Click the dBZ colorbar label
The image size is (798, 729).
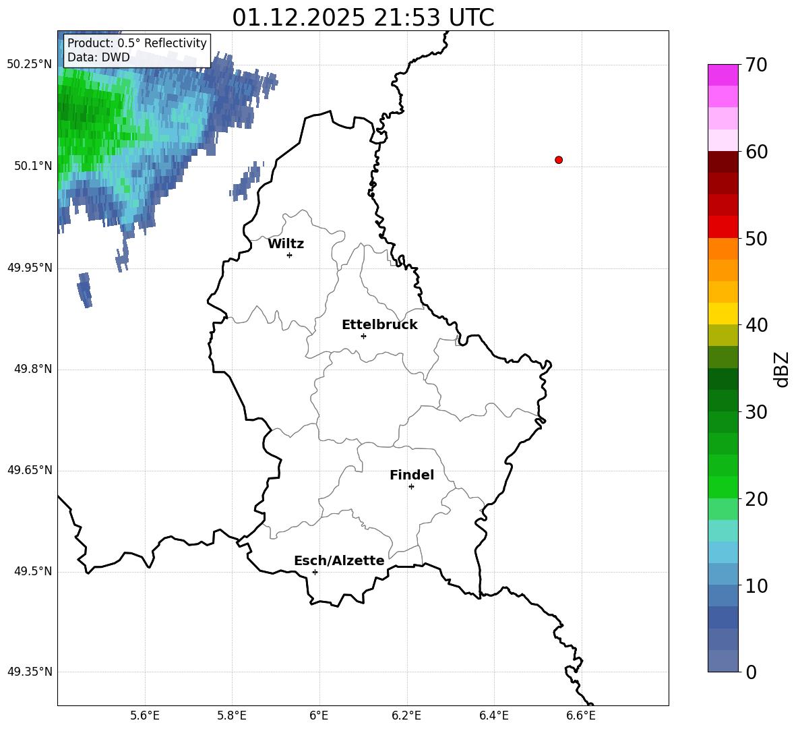pos(782,369)
